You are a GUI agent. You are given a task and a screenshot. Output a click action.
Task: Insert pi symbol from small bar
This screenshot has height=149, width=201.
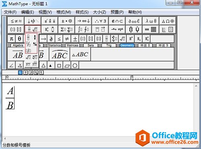[12, 39]
